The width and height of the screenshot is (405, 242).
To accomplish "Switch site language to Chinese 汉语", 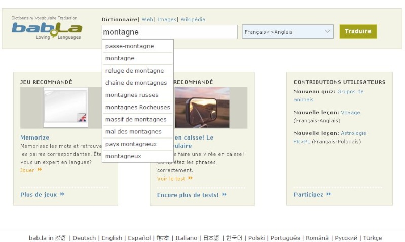I will tap(60, 238).
